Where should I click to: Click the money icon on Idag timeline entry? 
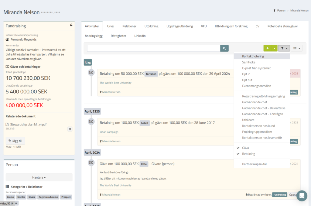pyautogui.click(x=91, y=73)
